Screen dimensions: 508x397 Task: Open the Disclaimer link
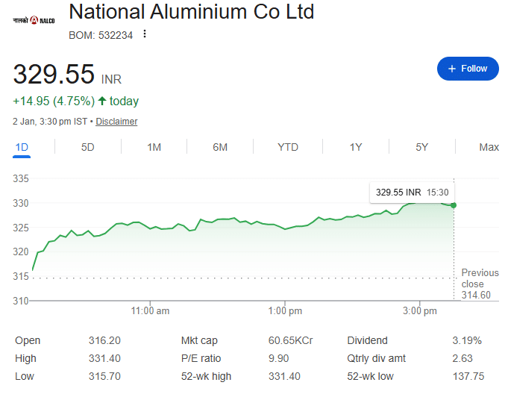tap(116, 121)
